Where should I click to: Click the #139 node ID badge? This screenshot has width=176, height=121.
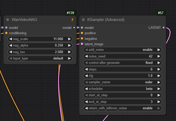tap(70, 13)
